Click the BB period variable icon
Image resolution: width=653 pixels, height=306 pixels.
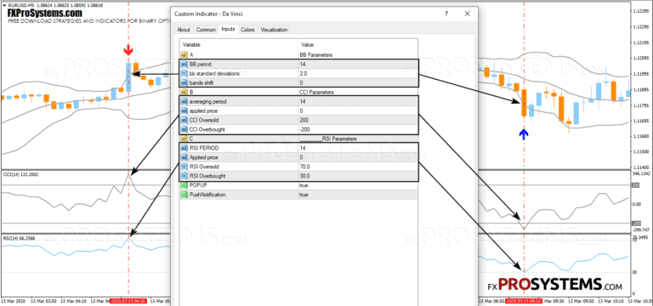point(184,64)
